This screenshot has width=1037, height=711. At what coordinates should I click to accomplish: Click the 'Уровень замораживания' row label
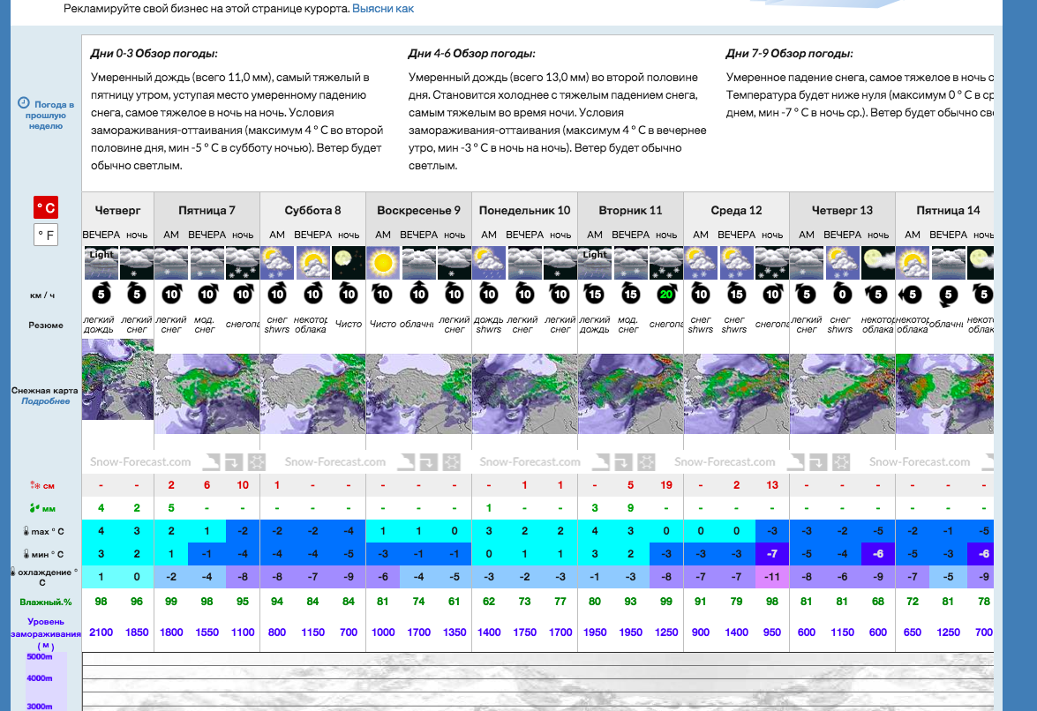click(x=46, y=633)
